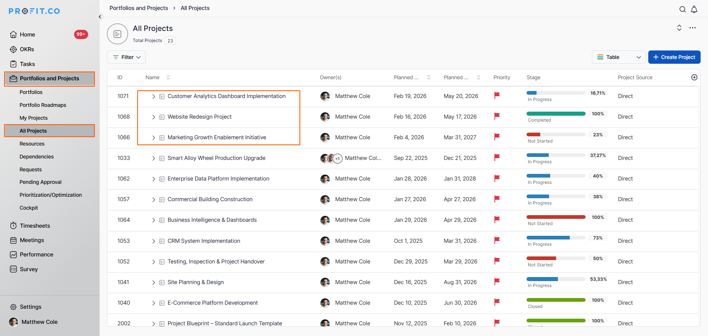Collapse the left sidebar arrow

(100, 17)
